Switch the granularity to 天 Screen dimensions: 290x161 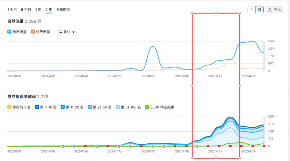(251, 10)
